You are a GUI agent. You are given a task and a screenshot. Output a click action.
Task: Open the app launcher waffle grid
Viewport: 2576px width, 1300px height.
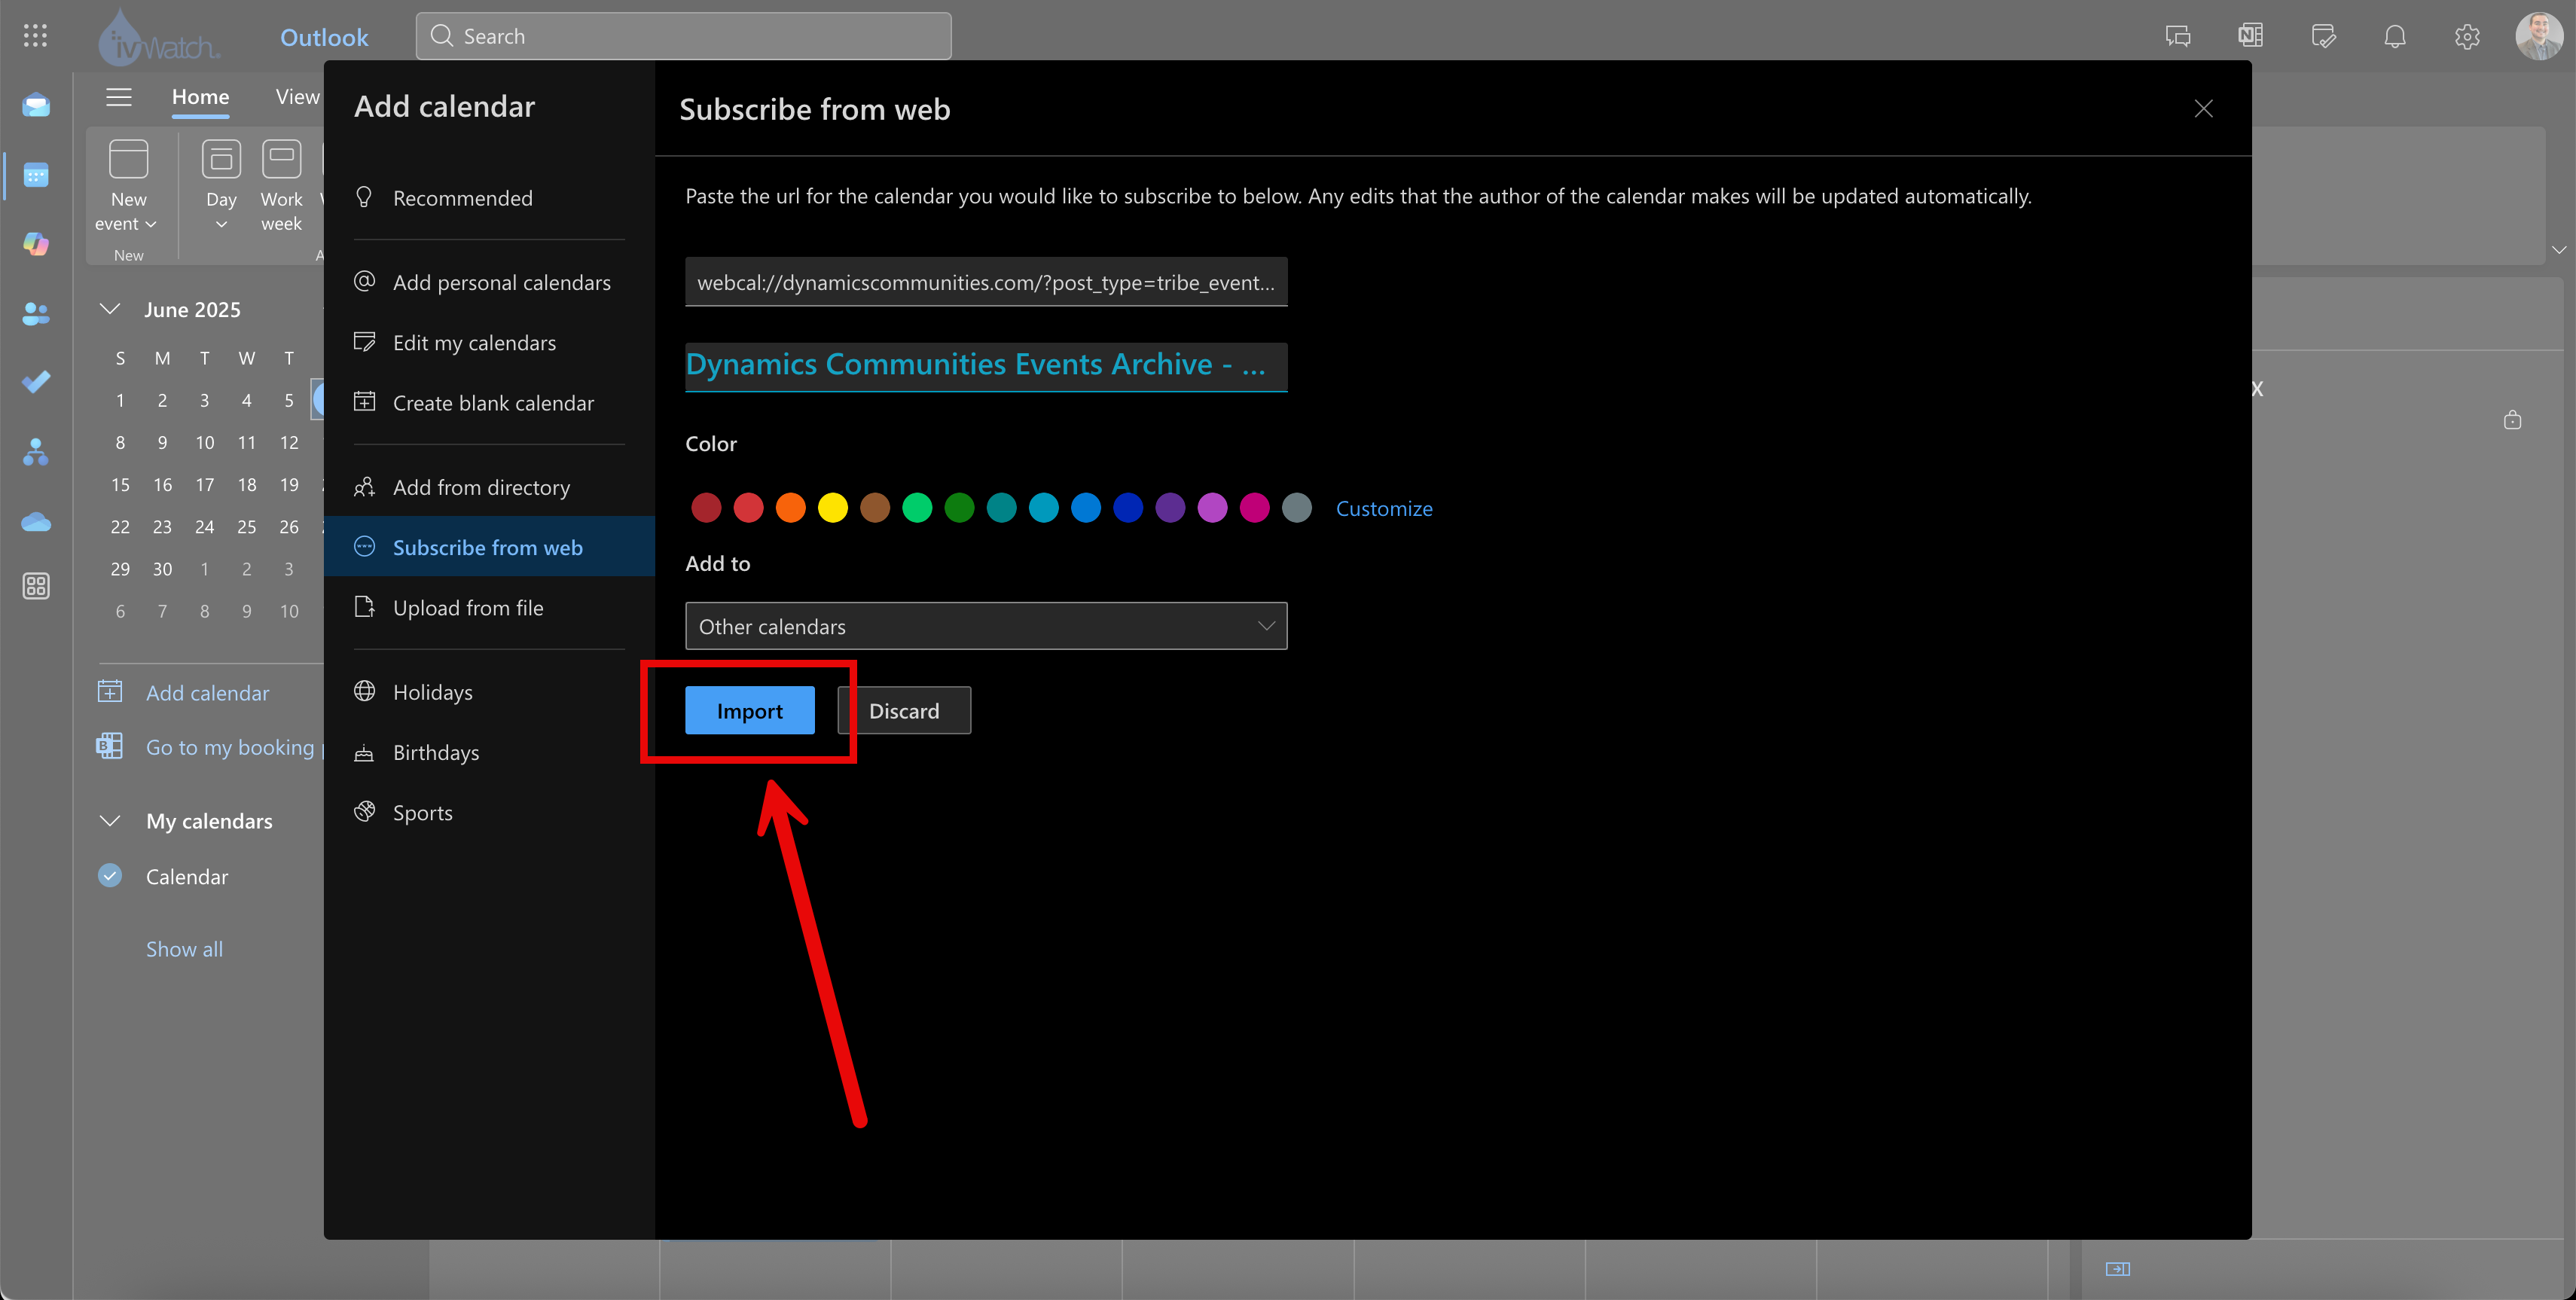point(35,36)
